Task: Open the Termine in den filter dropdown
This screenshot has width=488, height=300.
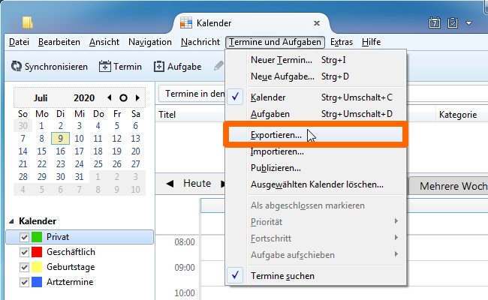Action: coord(191,94)
